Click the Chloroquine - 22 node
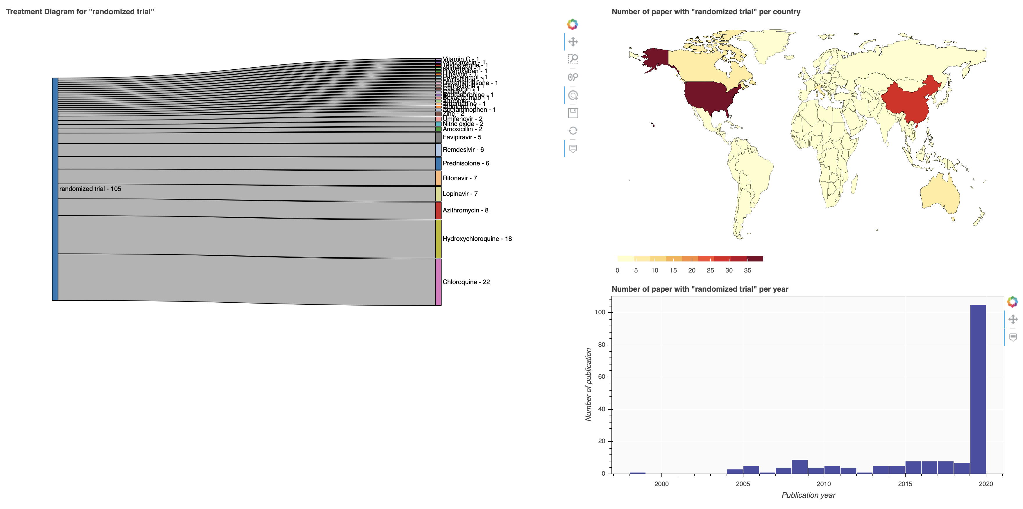 (x=439, y=282)
